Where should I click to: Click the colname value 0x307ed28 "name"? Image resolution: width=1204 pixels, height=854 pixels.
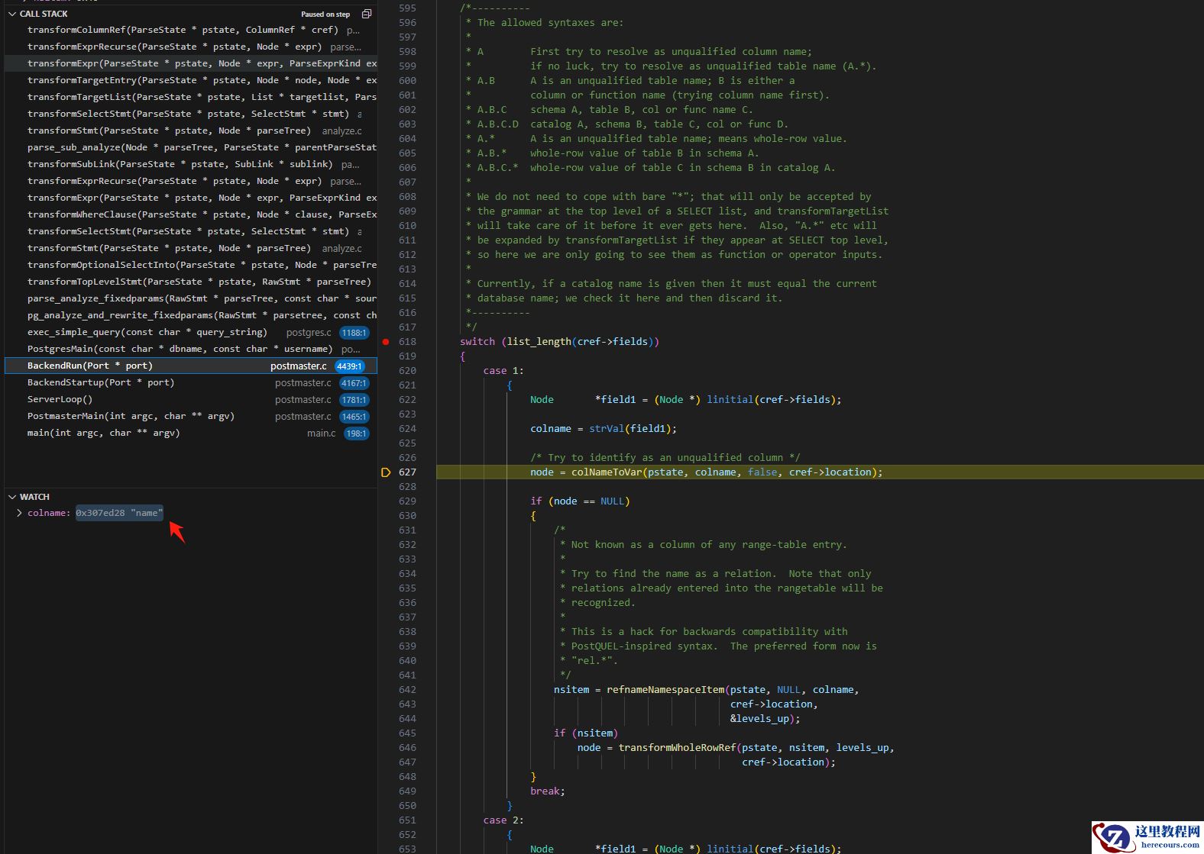coord(119,513)
